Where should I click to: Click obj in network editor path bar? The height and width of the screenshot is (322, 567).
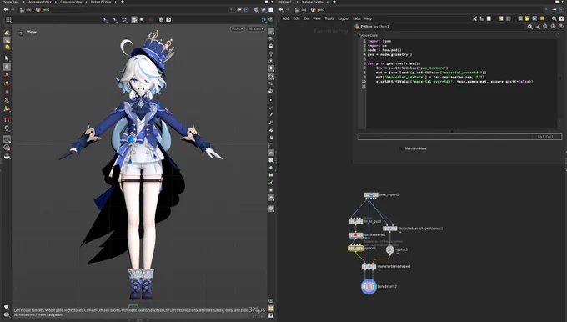[301, 10]
